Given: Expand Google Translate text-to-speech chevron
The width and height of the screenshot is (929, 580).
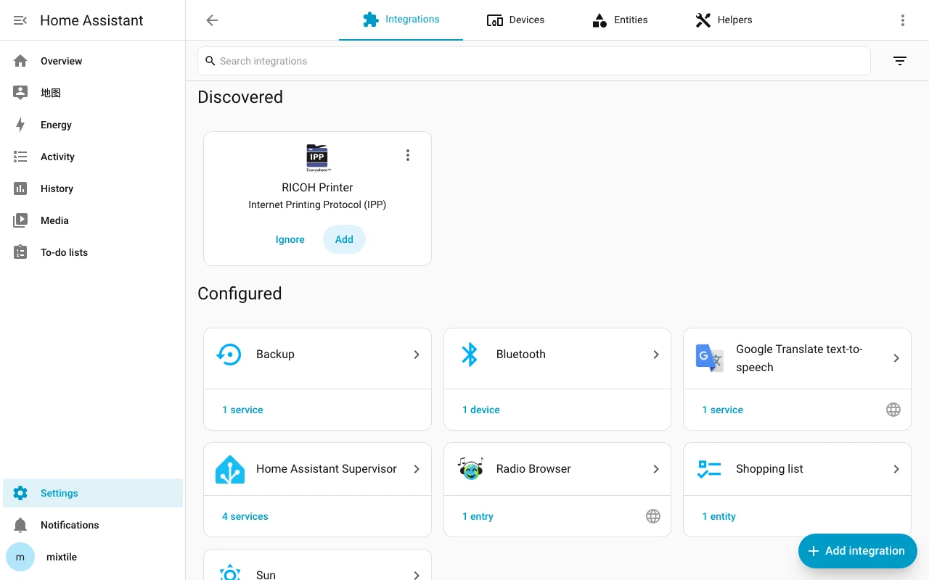Looking at the screenshot, I should click(896, 358).
